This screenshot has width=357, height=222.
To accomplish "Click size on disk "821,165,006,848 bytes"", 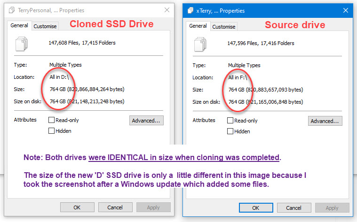I will click(274, 102).
